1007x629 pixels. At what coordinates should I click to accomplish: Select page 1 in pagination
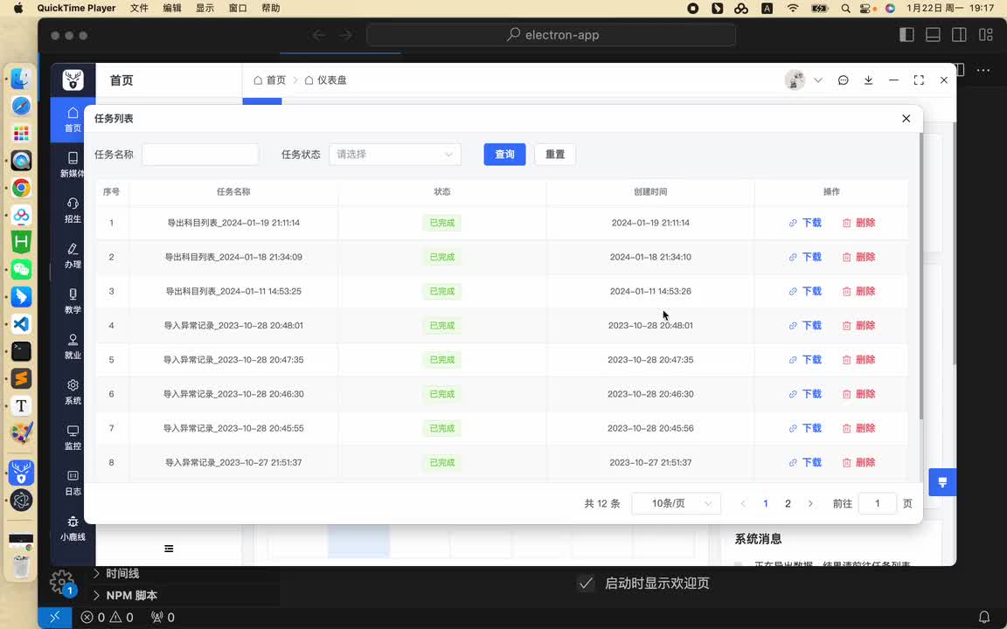(766, 503)
